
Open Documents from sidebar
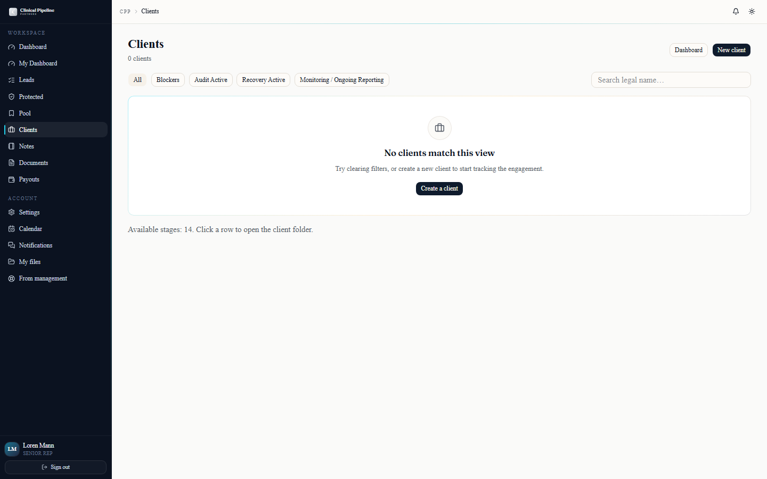pyautogui.click(x=55, y=163)
